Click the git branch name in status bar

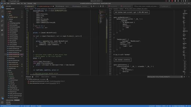(10, 106)
